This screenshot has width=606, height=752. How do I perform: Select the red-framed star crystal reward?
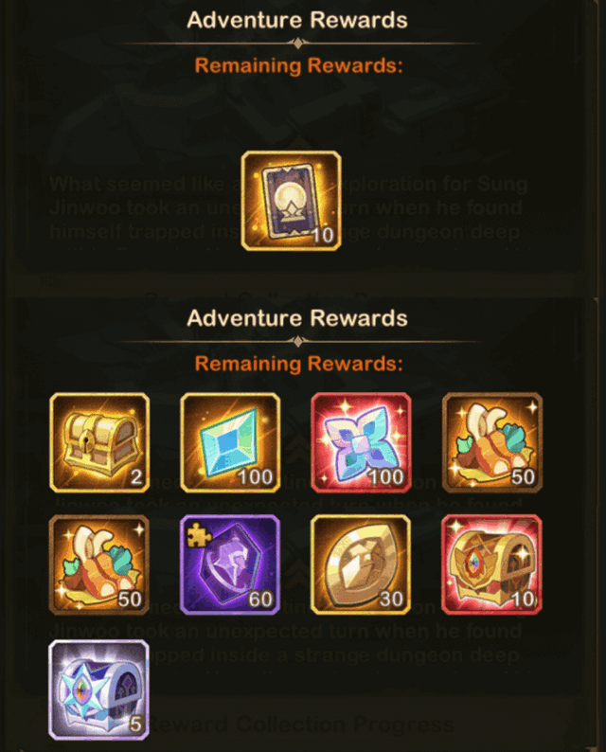coord(361,442)
